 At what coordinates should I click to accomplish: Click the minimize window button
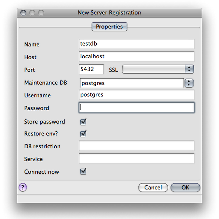[x=32, y=13]
